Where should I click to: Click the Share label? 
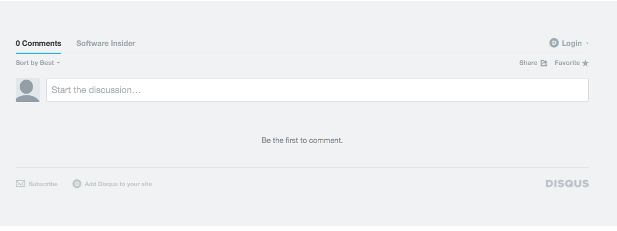pos(528,63)
